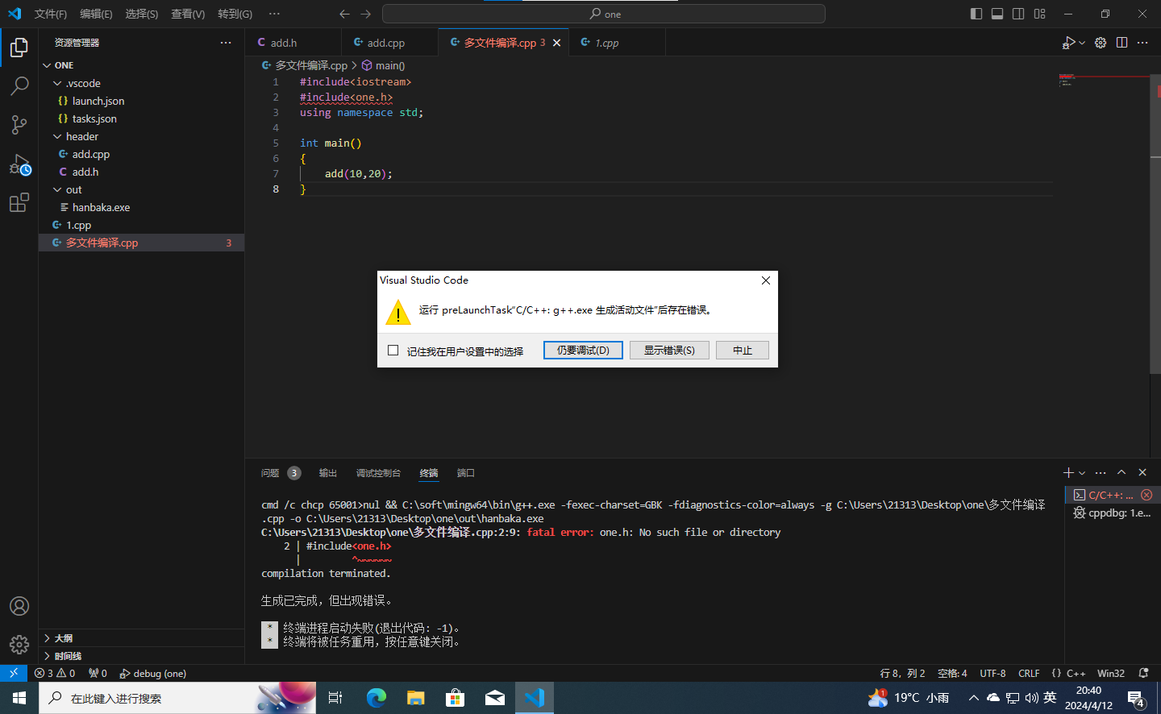Open the Search view in activity bar
Viewport: 1161px width, 714px height.
click(19, 85)
